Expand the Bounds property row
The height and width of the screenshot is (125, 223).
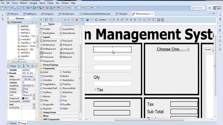(8, 73)
